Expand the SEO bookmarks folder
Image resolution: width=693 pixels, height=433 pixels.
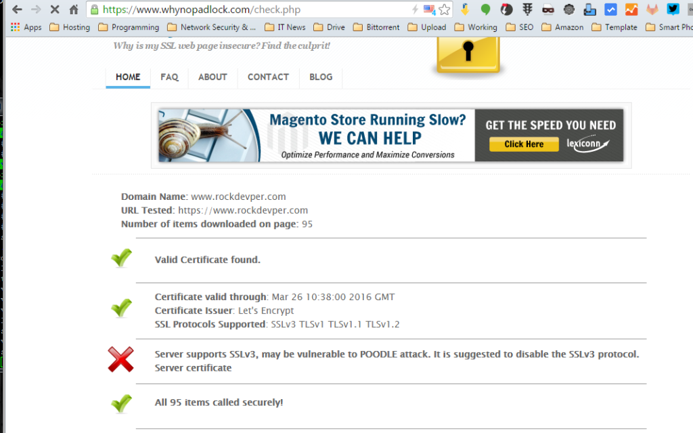pos(520,28)
